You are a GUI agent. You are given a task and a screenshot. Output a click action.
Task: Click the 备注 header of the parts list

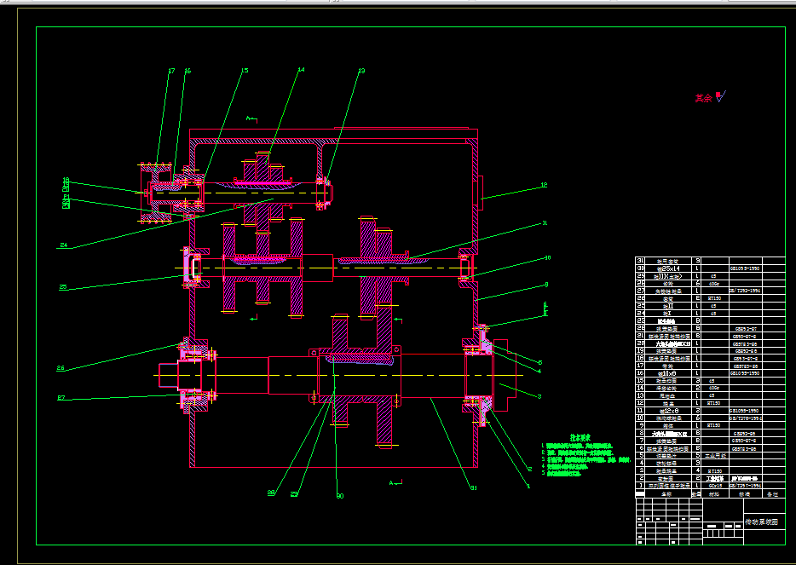(774, 494)
